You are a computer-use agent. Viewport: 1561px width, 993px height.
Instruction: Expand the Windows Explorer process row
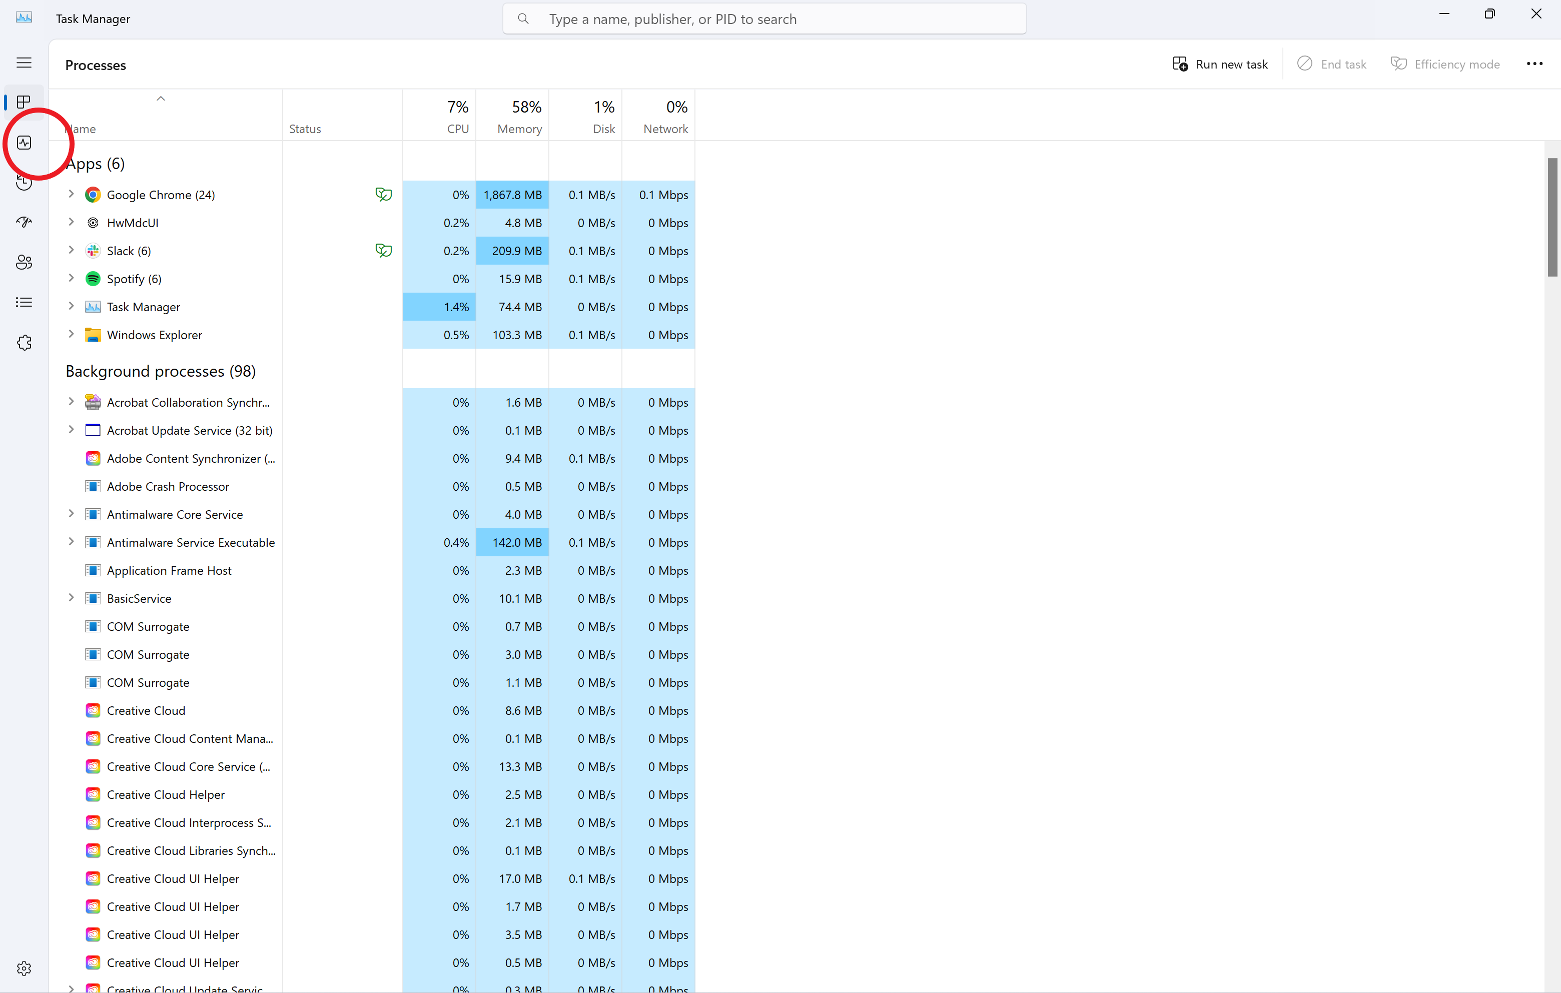(x=72, y=334)
